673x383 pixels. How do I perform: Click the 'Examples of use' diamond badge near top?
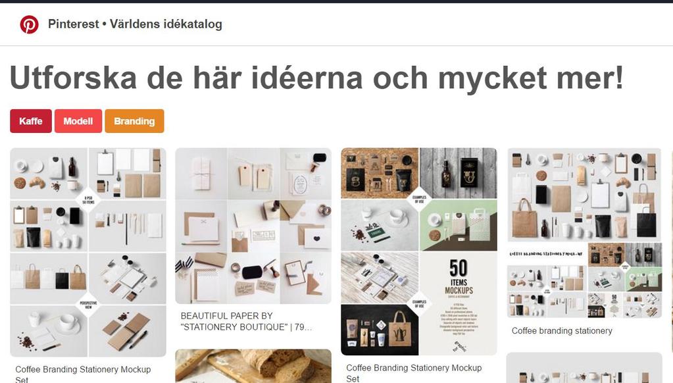pos(419,199)
